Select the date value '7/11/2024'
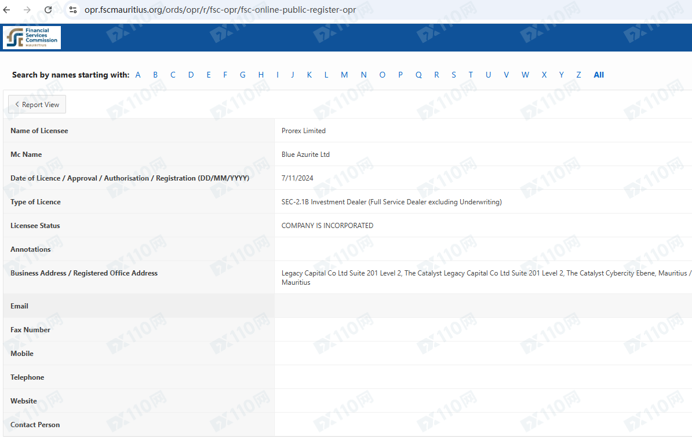692x437 pixels. [x=297, y=178]
